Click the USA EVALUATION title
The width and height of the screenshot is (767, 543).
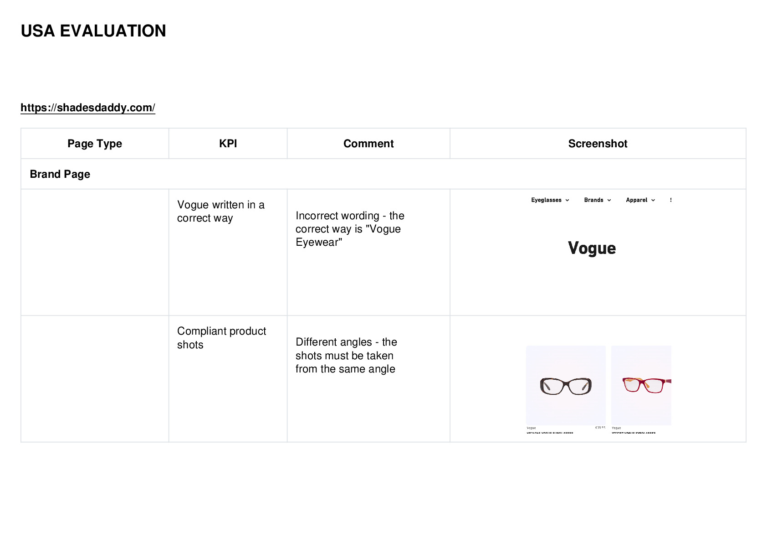93,31
